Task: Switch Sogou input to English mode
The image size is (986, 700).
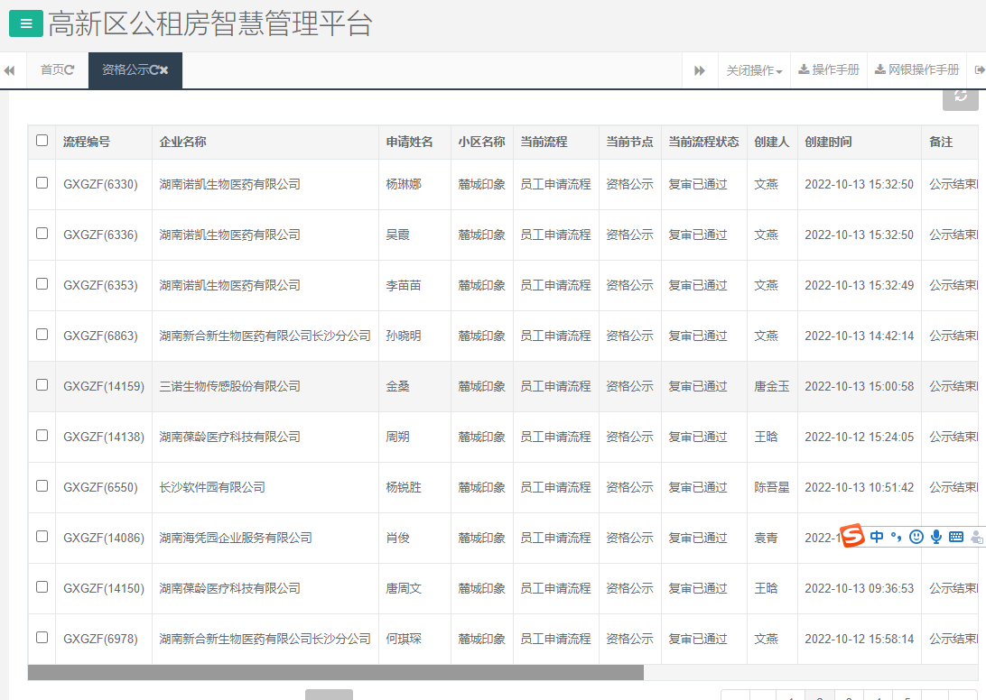Action: pos(876,536)
